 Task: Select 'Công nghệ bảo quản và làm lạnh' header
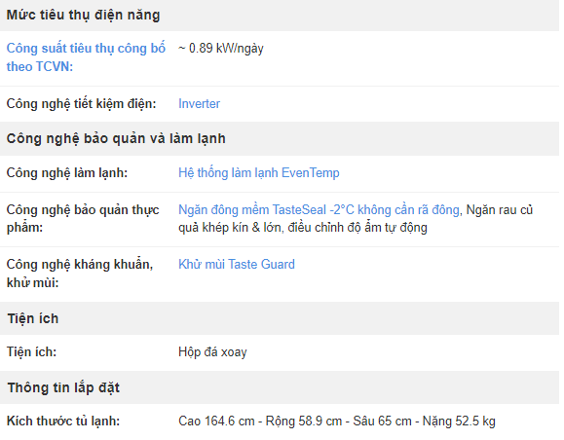click(116, 139)
